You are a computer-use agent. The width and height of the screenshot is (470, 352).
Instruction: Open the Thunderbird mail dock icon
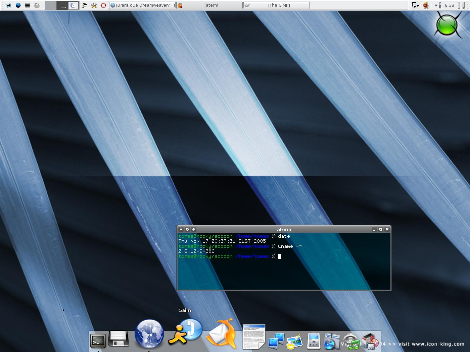click(220, 334)
